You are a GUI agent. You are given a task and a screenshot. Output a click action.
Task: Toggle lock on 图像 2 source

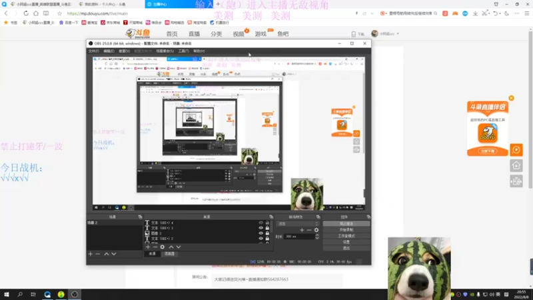(267, 233)
